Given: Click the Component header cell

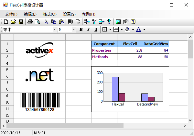Looking at the screenshot, I should pyautogui.click(x=104, y=44).
